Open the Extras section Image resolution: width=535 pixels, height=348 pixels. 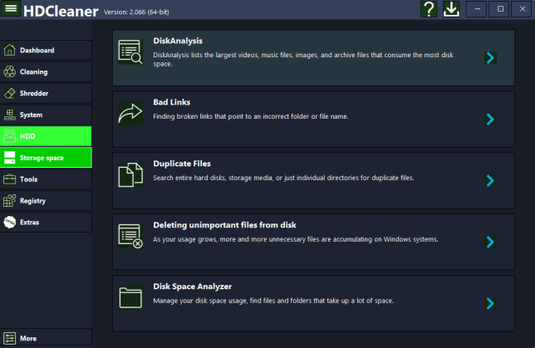click(x=46, y=222)
